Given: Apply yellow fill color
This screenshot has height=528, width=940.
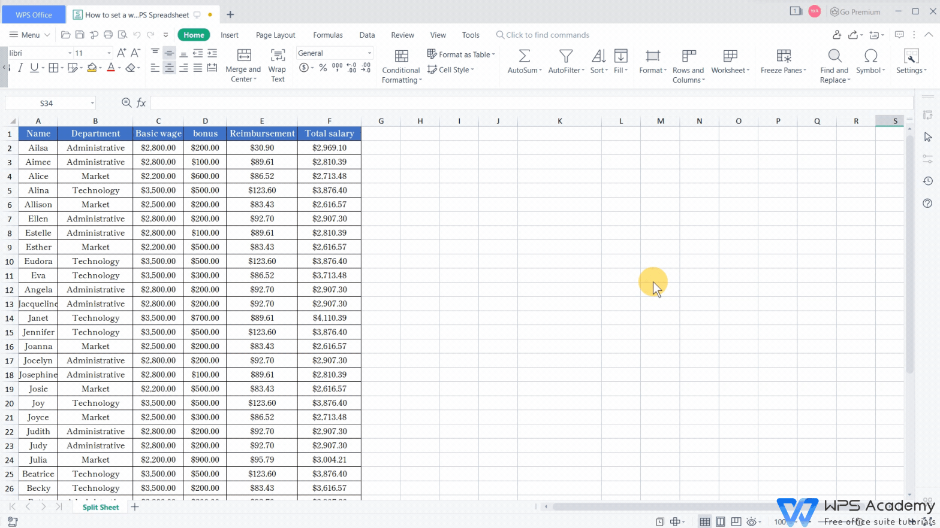Looking at the screenshot, I should pos(92,68).
